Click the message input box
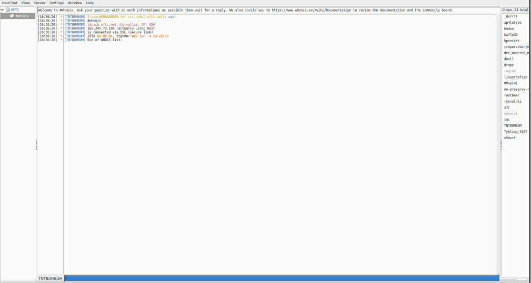 click(x=282, y=278)
